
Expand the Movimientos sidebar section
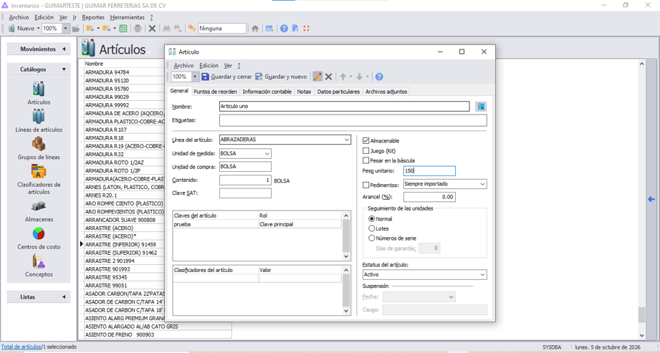(38, 49)
